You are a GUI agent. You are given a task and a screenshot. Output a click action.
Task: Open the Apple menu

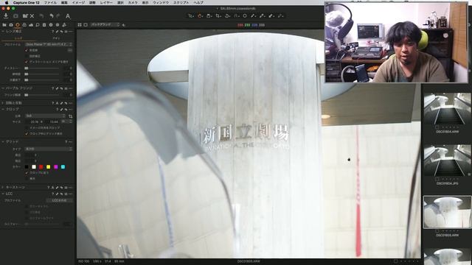tap(7, 2)
